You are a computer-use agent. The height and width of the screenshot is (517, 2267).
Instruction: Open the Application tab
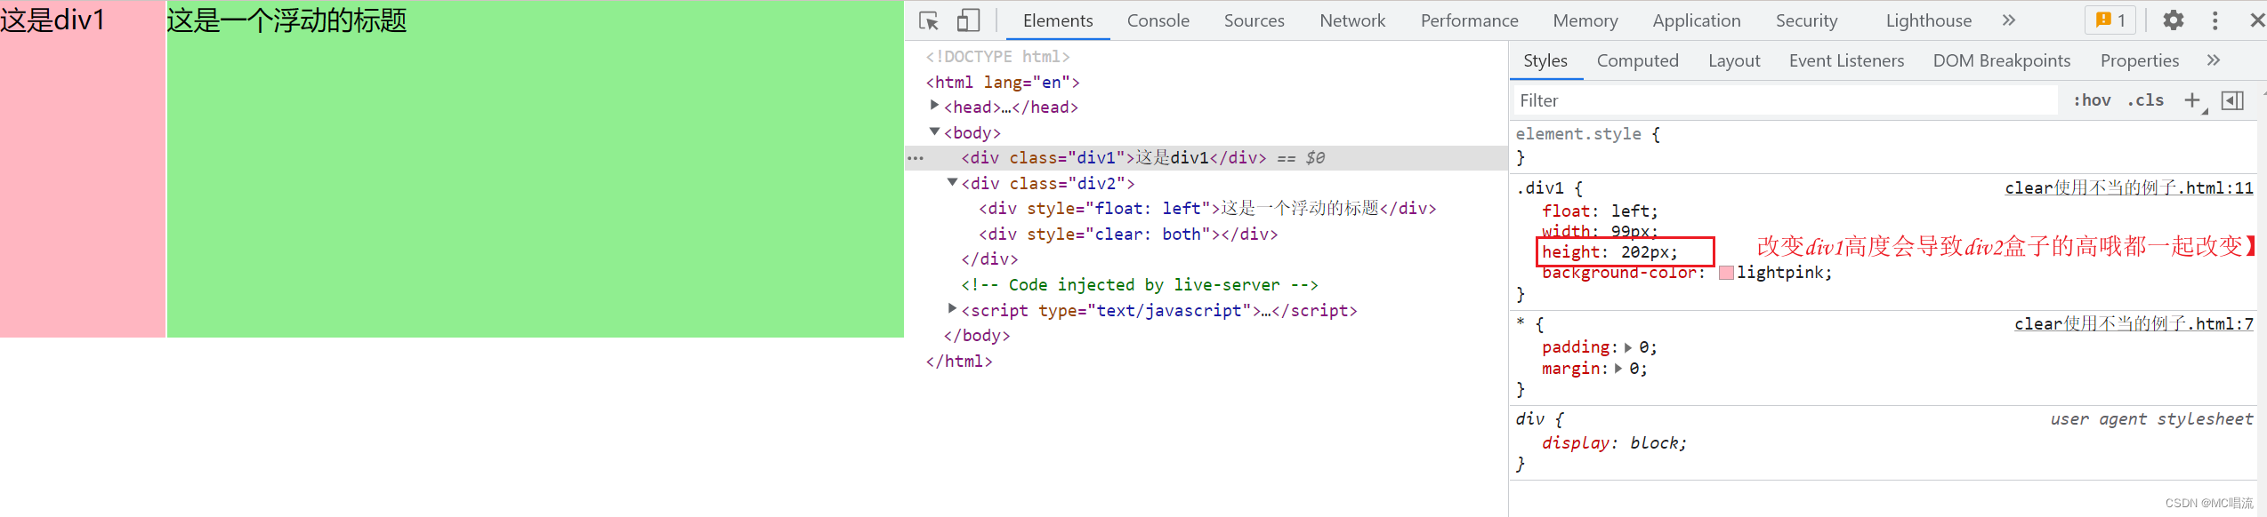click(x=1696, y=20)
